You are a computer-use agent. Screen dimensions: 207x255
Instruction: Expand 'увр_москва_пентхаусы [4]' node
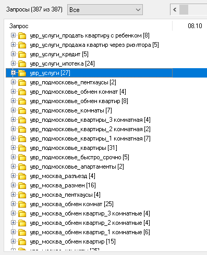click(x=13, y=195)
